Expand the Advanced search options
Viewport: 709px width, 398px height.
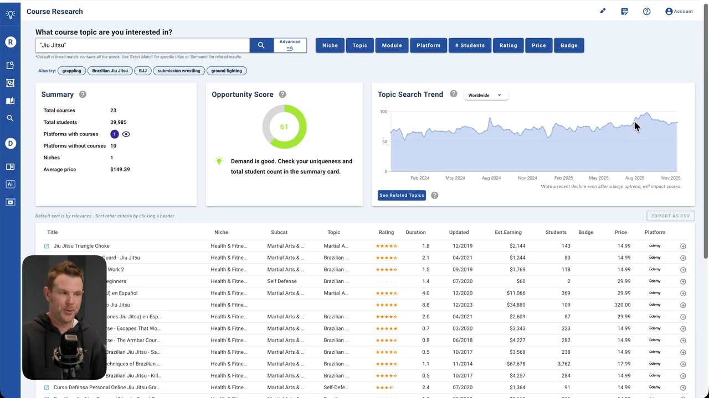pyautogui.click(x=290, y=45)
